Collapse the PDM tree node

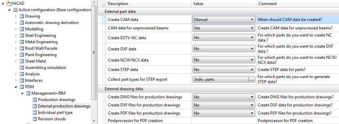point(16,87)
